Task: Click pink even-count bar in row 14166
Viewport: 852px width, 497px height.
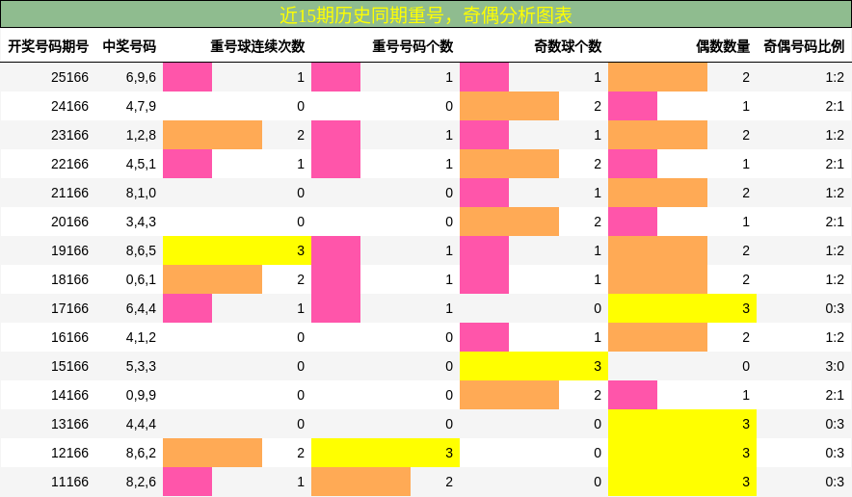Action: coord(632,395)
